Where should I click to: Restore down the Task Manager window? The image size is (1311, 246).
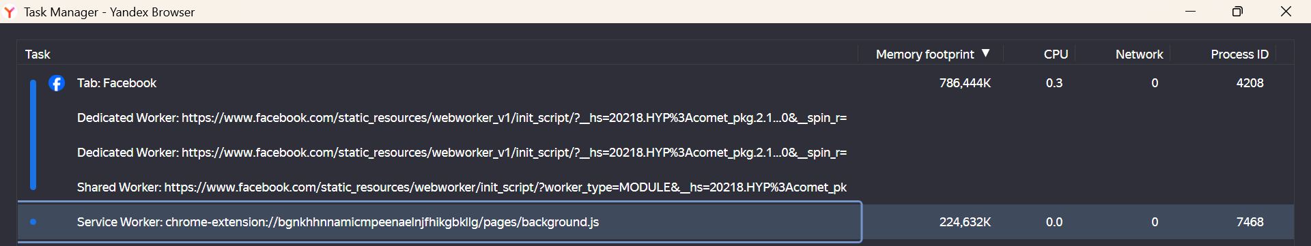tap(1237, 12)
